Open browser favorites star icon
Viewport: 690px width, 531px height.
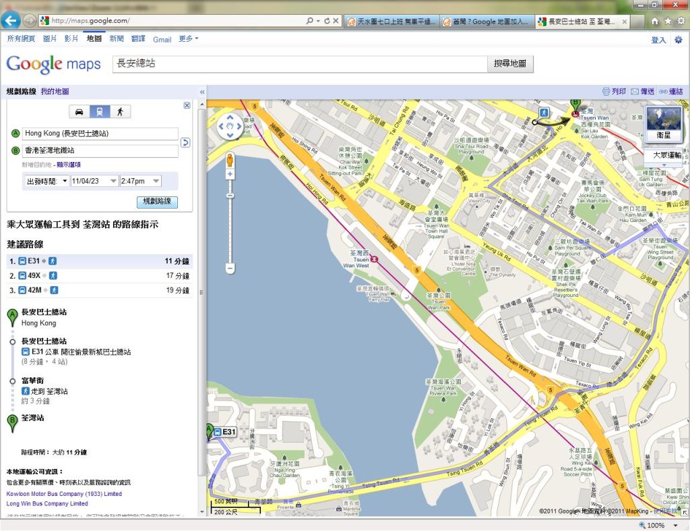pyautogui.click(x=668, y=21)
